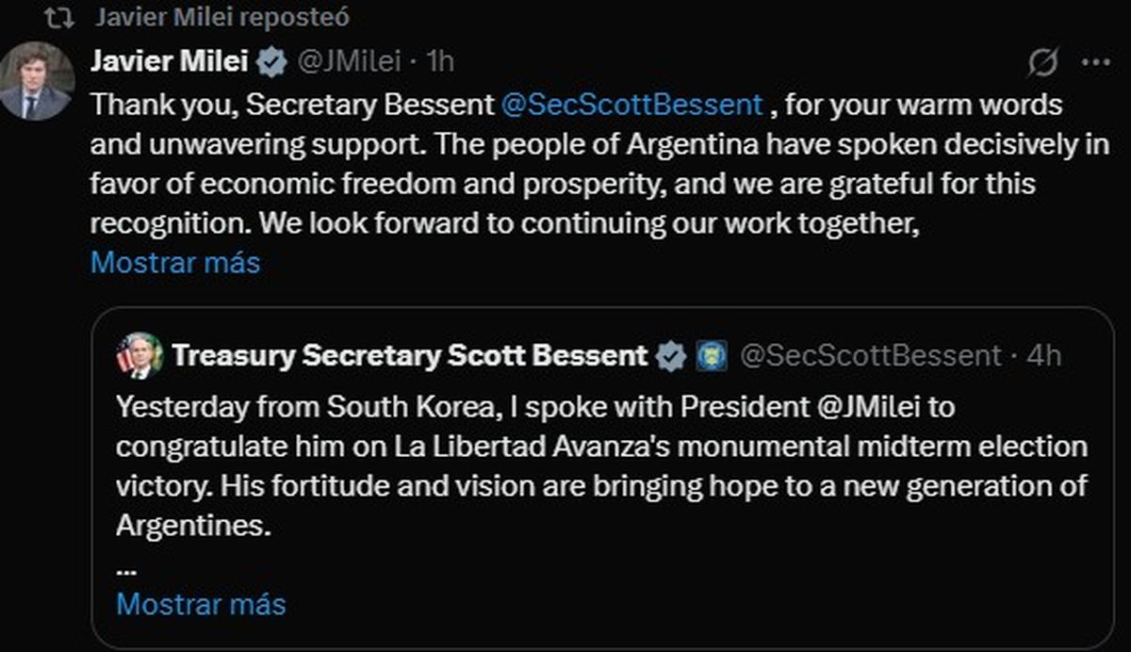Open the three-dot more options menu
This screenshot has height=652, width=1131.
point(1095,63)
